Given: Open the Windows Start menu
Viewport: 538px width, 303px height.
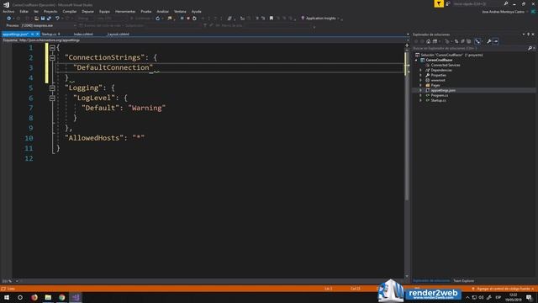Looking at the screenshot, I should tap(7, 297).
